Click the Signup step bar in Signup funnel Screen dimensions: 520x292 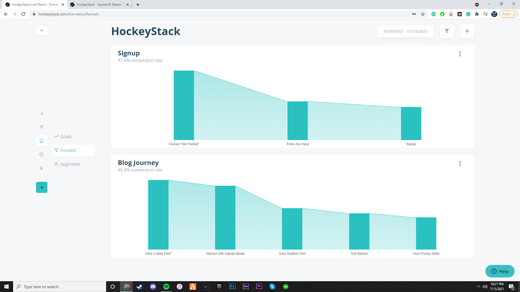(411, 124)
